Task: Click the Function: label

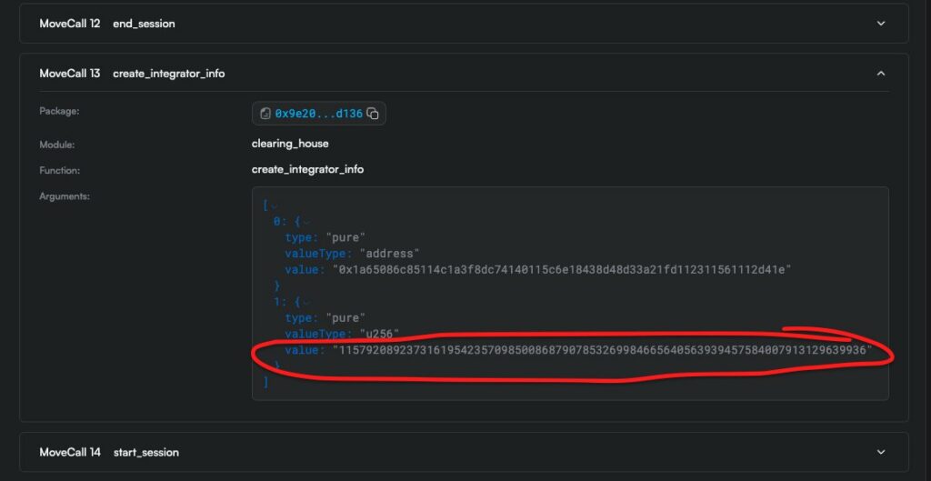Action: (59, 170)
